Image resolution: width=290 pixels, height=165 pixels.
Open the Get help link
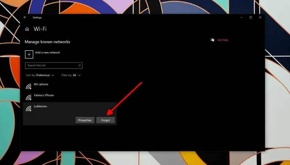tap(223, 40)
